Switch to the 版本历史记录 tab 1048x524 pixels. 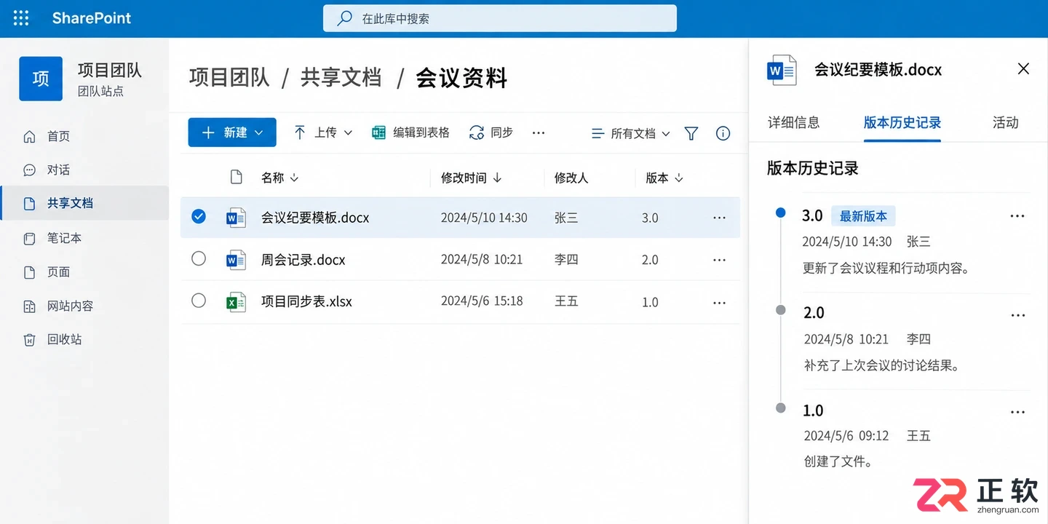coord(902,122)
